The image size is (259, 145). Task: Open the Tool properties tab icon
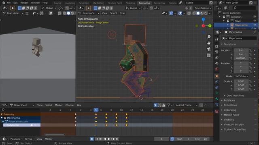217,39
